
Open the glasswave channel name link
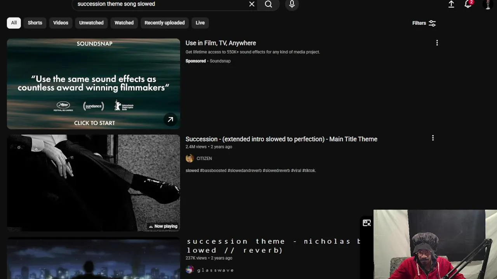point(215,270)
